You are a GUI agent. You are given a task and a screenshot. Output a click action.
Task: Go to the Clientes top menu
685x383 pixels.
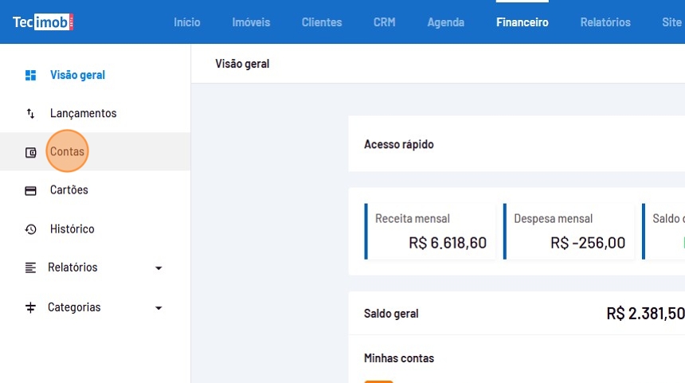point(322,22)
